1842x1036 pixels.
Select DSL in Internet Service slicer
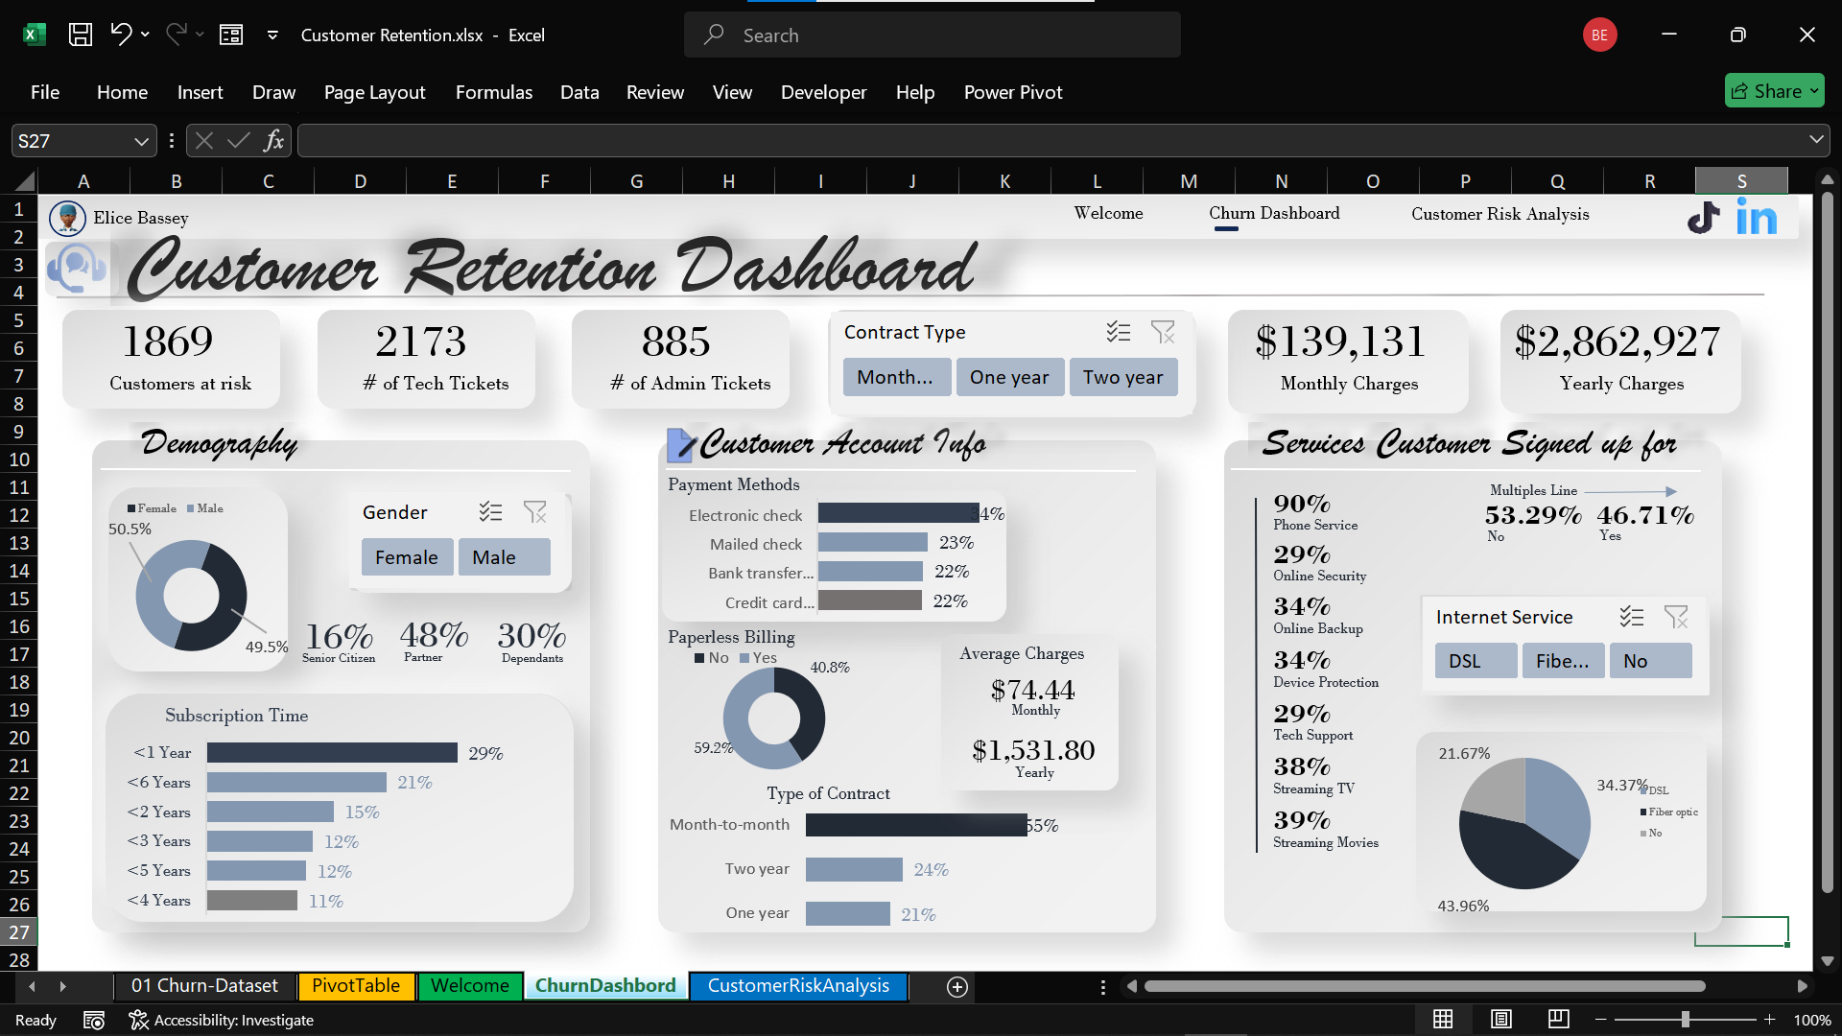(1476, 661)
